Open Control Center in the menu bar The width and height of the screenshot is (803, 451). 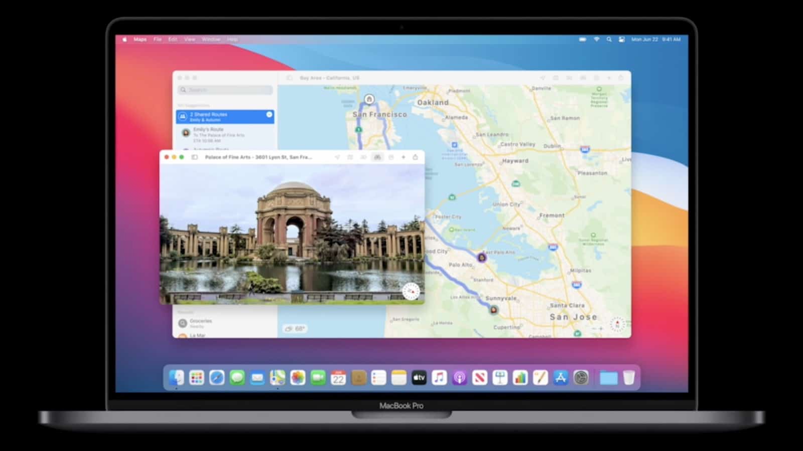point(621,39)
